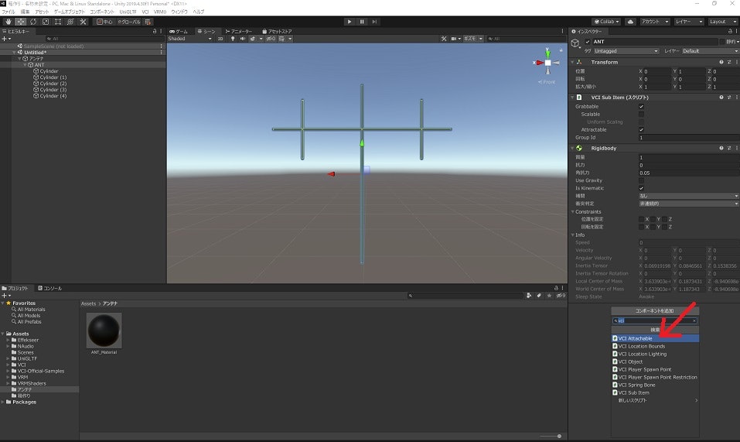740x442 pixels.
Task: Enable Scalable checkbox
Action: click(641, 115)
